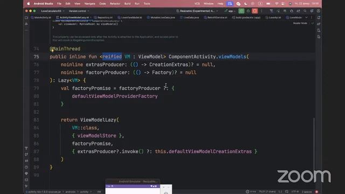
Task: Open the Project tool window folder icon
Action: pos(26,18)
